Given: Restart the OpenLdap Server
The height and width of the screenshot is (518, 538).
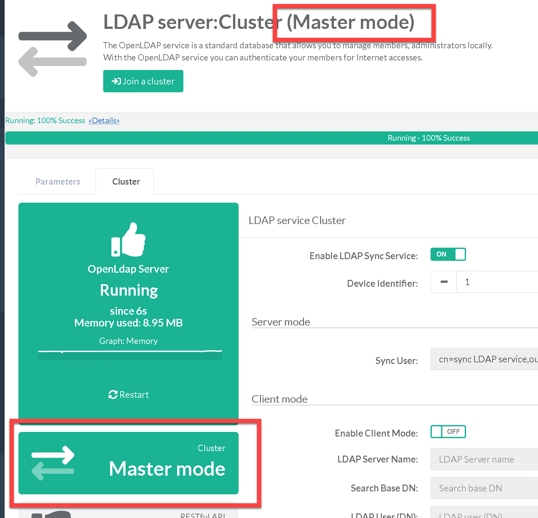Looking at the screenshot, I should coord(129,394).
